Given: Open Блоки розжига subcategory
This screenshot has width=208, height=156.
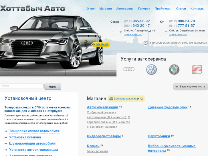Looking at the screenshot, I should tap(97, 151).
